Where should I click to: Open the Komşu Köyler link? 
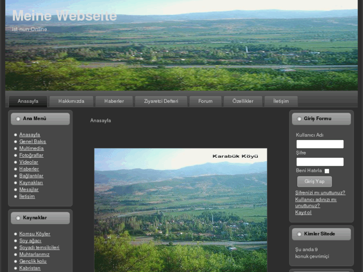[x=35, y=234]
